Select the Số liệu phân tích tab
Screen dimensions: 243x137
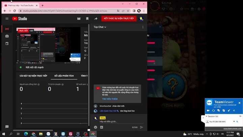coord(64,76)
